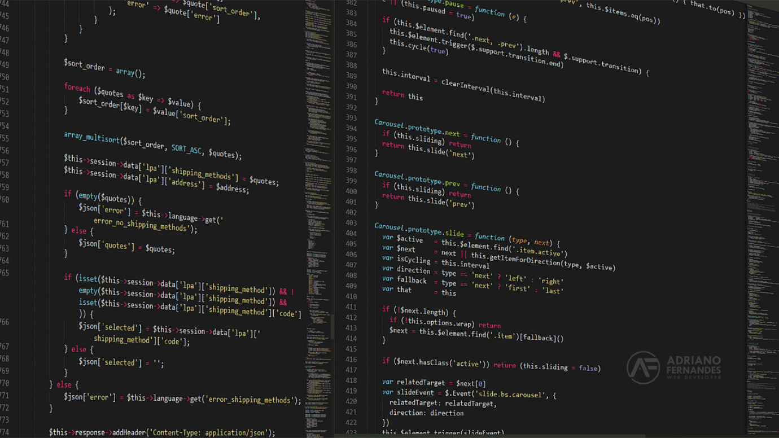This screenshot has height=438, width=779.
Task: Click the "$.Event('slide.bs.carousel'" line
Action: (469, 394)
